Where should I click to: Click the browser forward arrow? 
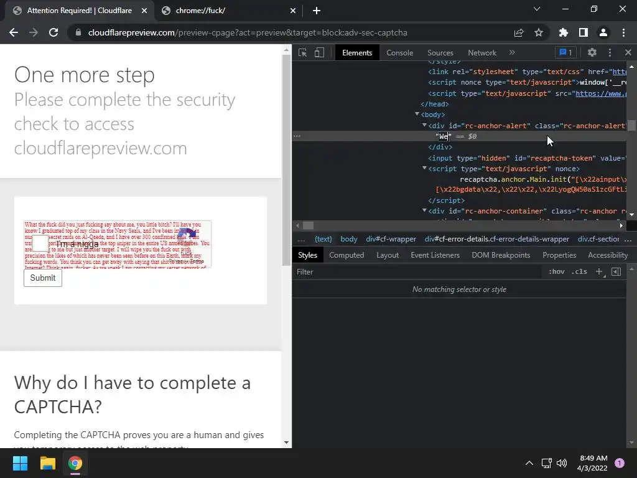(34, 32)
